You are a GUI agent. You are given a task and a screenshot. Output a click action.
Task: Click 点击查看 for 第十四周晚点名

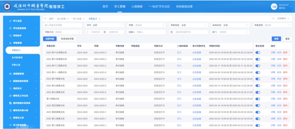point(197,59)
